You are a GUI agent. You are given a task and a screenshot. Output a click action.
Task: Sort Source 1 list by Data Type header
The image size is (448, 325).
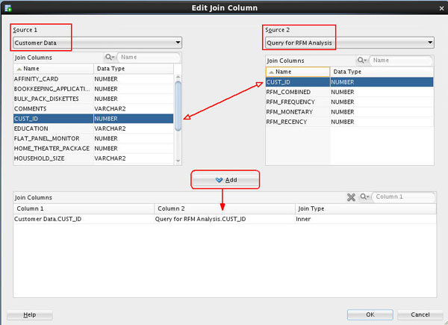tap(134, 69)
